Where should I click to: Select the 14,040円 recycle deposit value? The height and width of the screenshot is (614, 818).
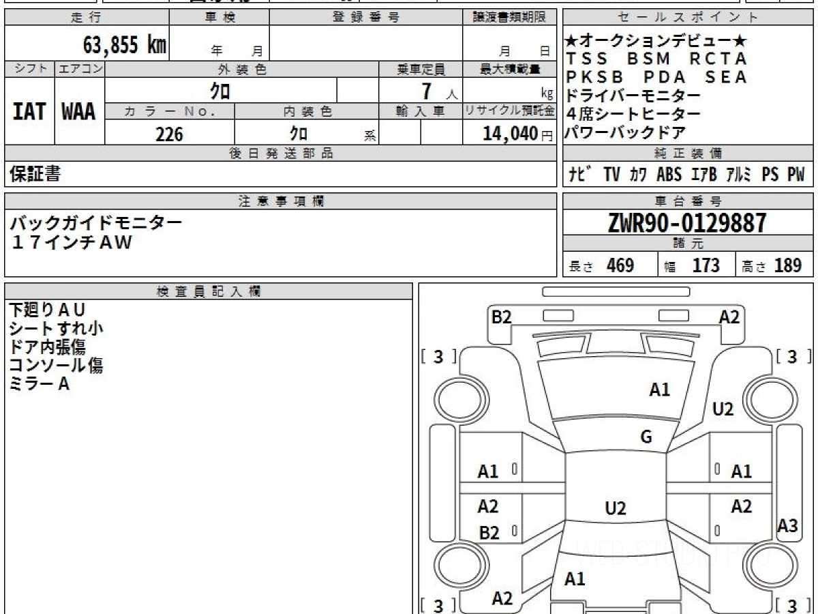click(518, 134)
